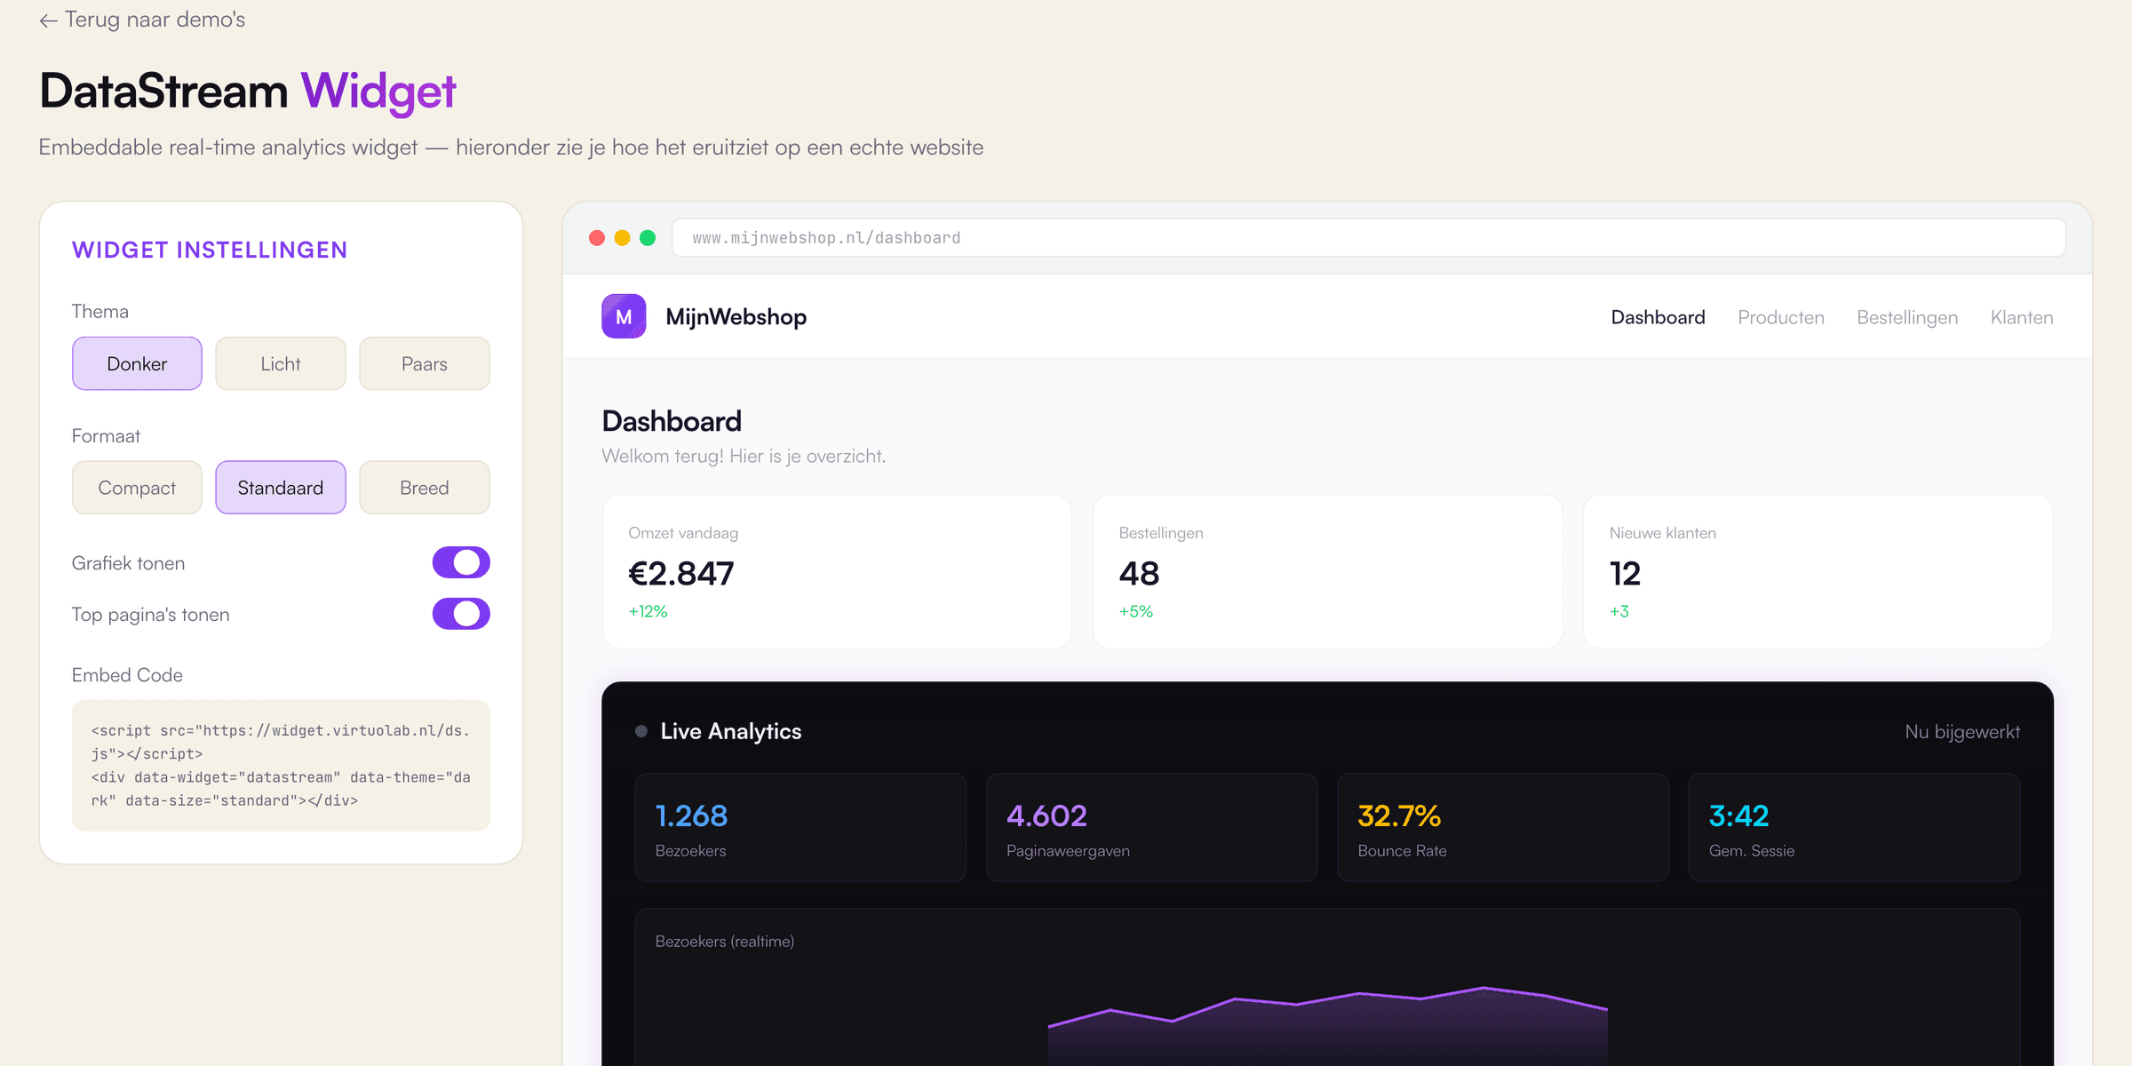Click the 1.268 Bezoekers tile
Screen dimensions: 2132x1066
[800, 827]
